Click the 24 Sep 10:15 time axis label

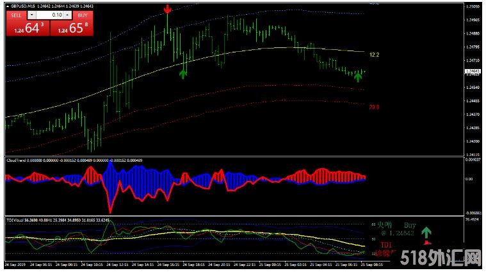[92, 265]
